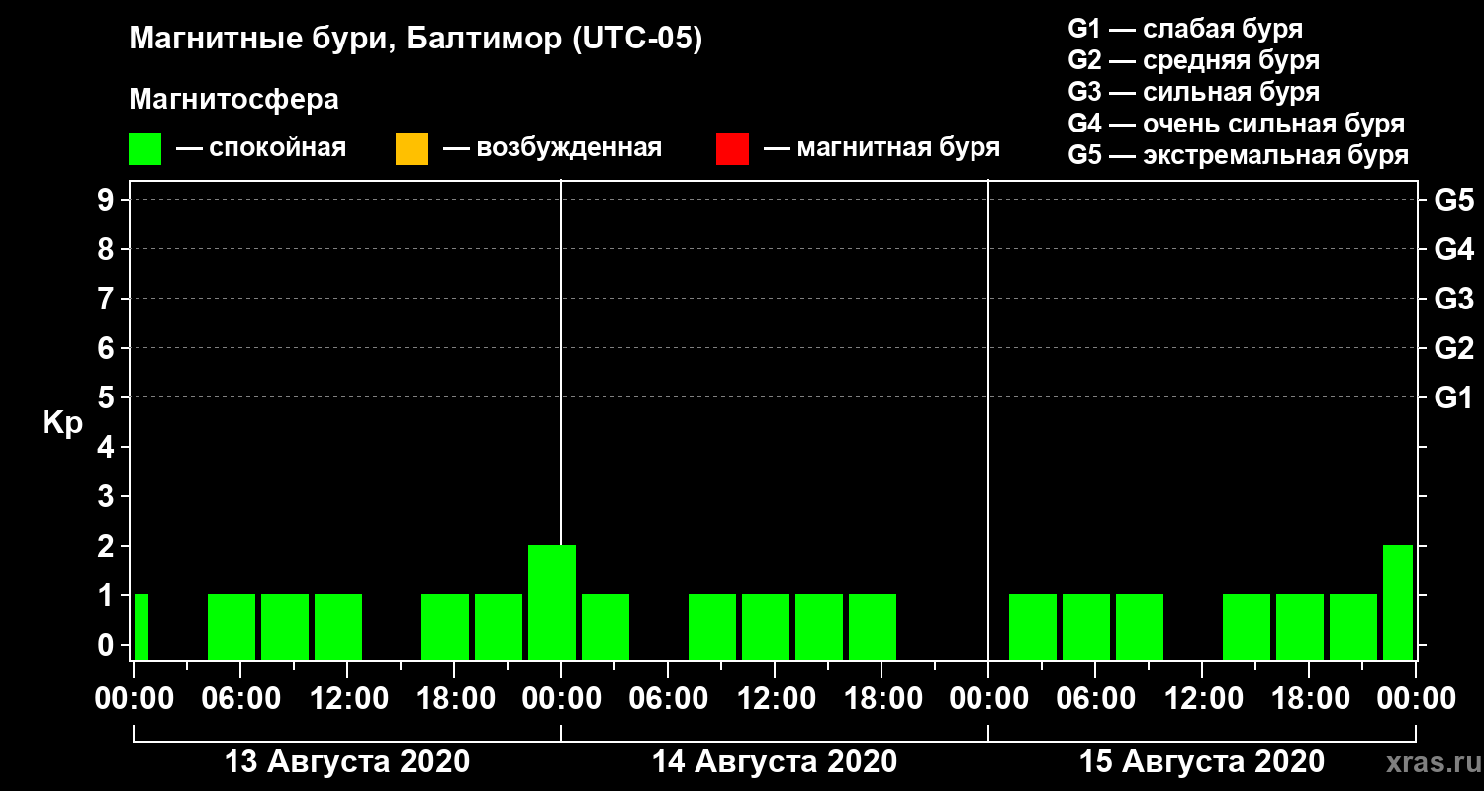Click the 12:00 time label under 14 August
Image resolution: width=1484 pixels, height=791 pixels.
(x=775, y=699)
